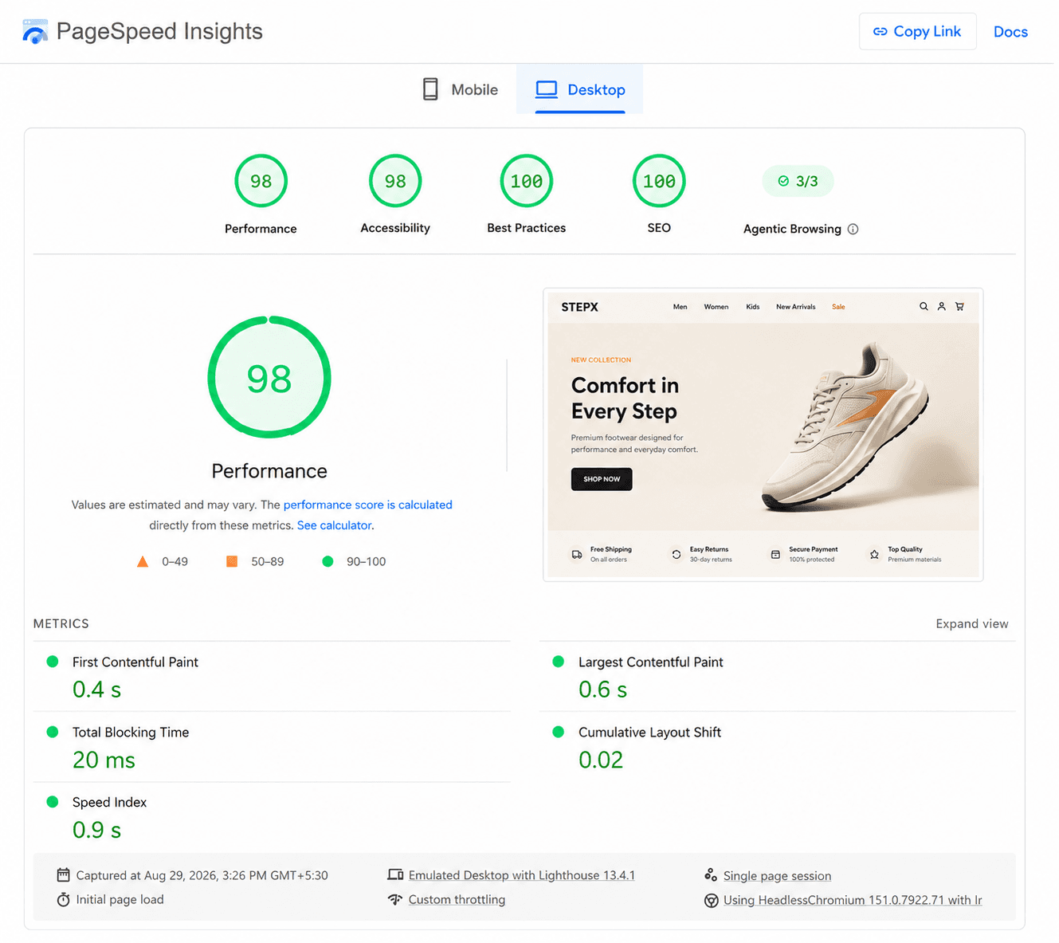Open Emulated Desktop with Lighthouse 13.4.1

point(522,875)
